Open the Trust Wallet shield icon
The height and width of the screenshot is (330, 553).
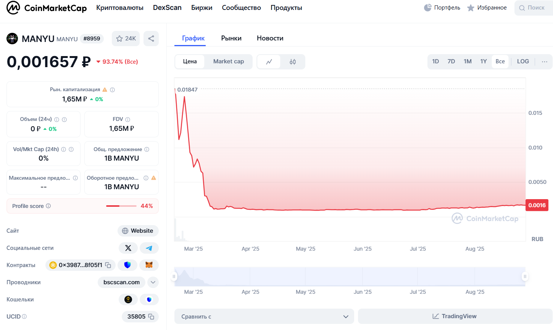pos(149,299)
